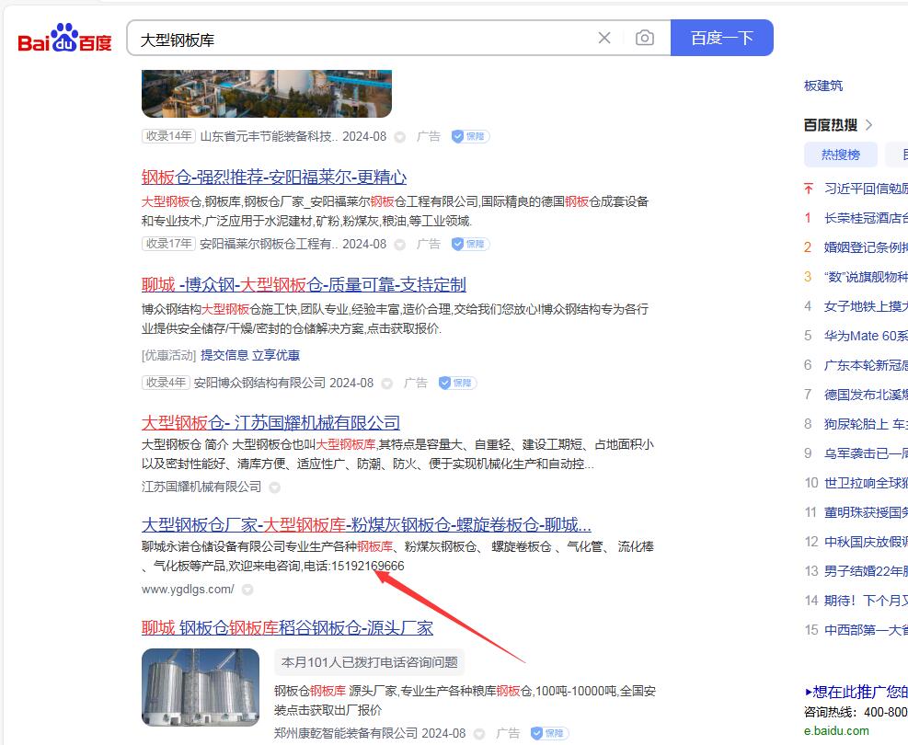908x745 pixels.
Task: Open result 大型钢板仓- 江苏国耀机械有限公司
Action: (x=270, y=422)
